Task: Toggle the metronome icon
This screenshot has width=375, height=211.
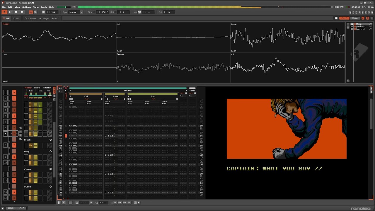Action: pos(35,12)
